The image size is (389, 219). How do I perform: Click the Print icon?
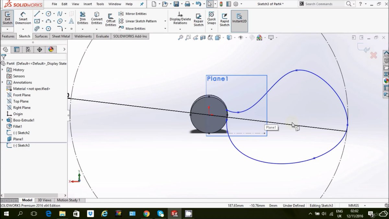[x=187, y=4]
